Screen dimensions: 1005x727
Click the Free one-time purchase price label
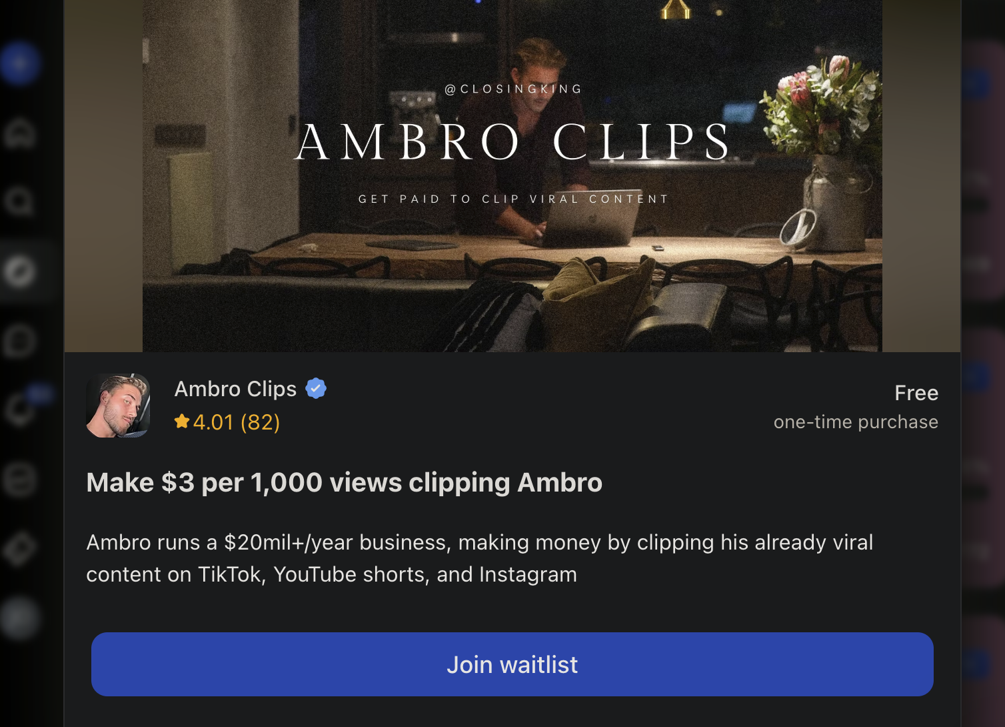(856, 407)
